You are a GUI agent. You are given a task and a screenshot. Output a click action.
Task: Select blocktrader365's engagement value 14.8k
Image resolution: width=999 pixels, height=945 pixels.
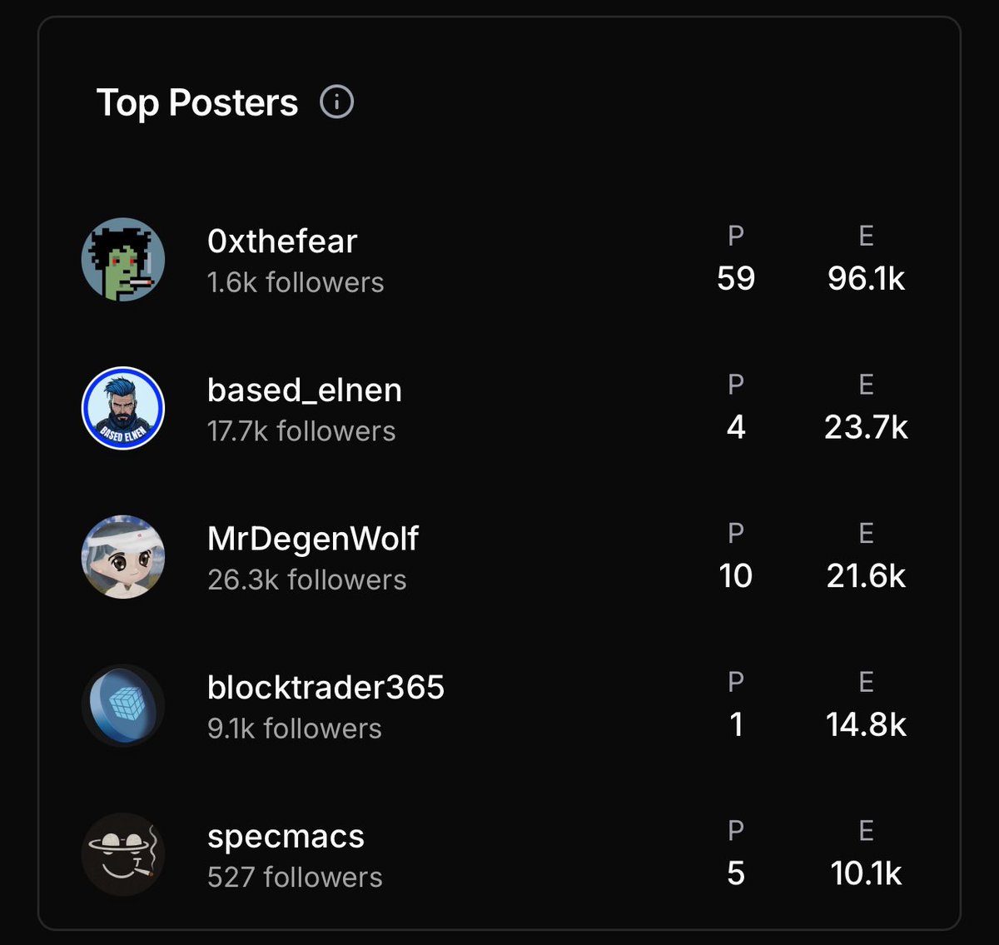point(866,724)
